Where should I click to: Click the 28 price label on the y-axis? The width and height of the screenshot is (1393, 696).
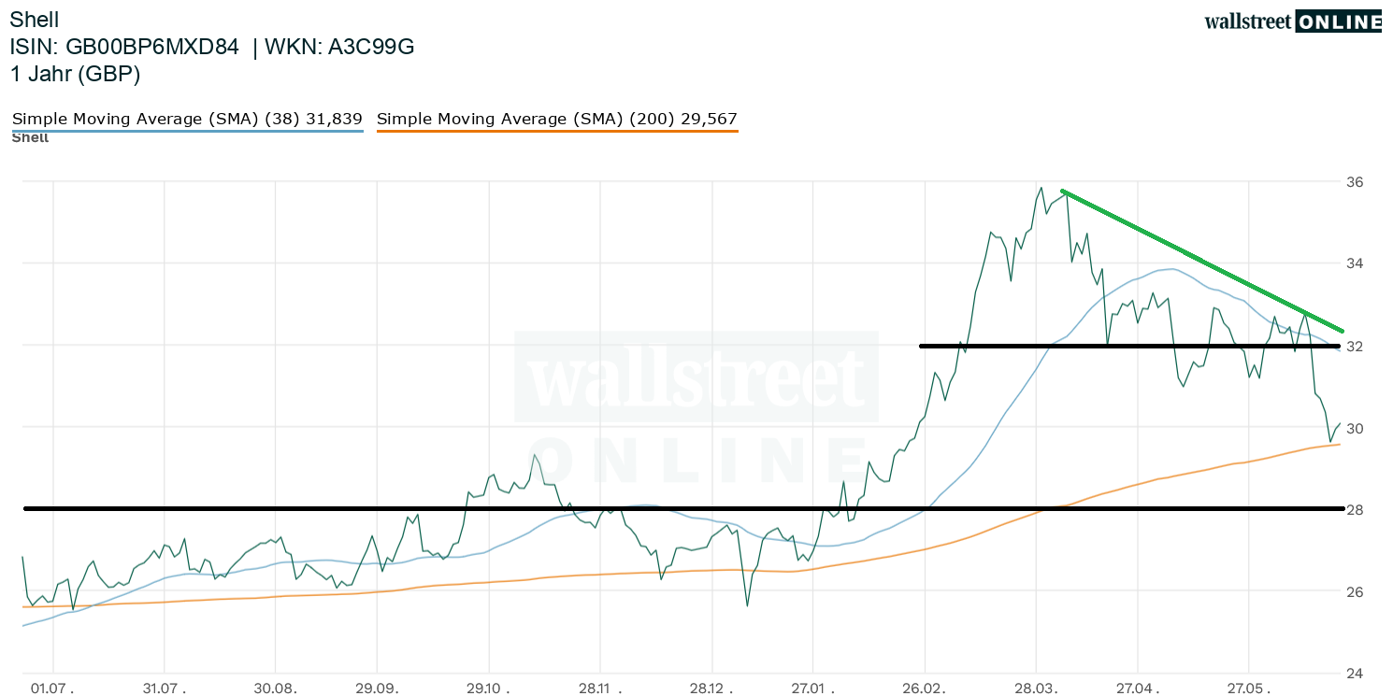tap(1355, 510)
